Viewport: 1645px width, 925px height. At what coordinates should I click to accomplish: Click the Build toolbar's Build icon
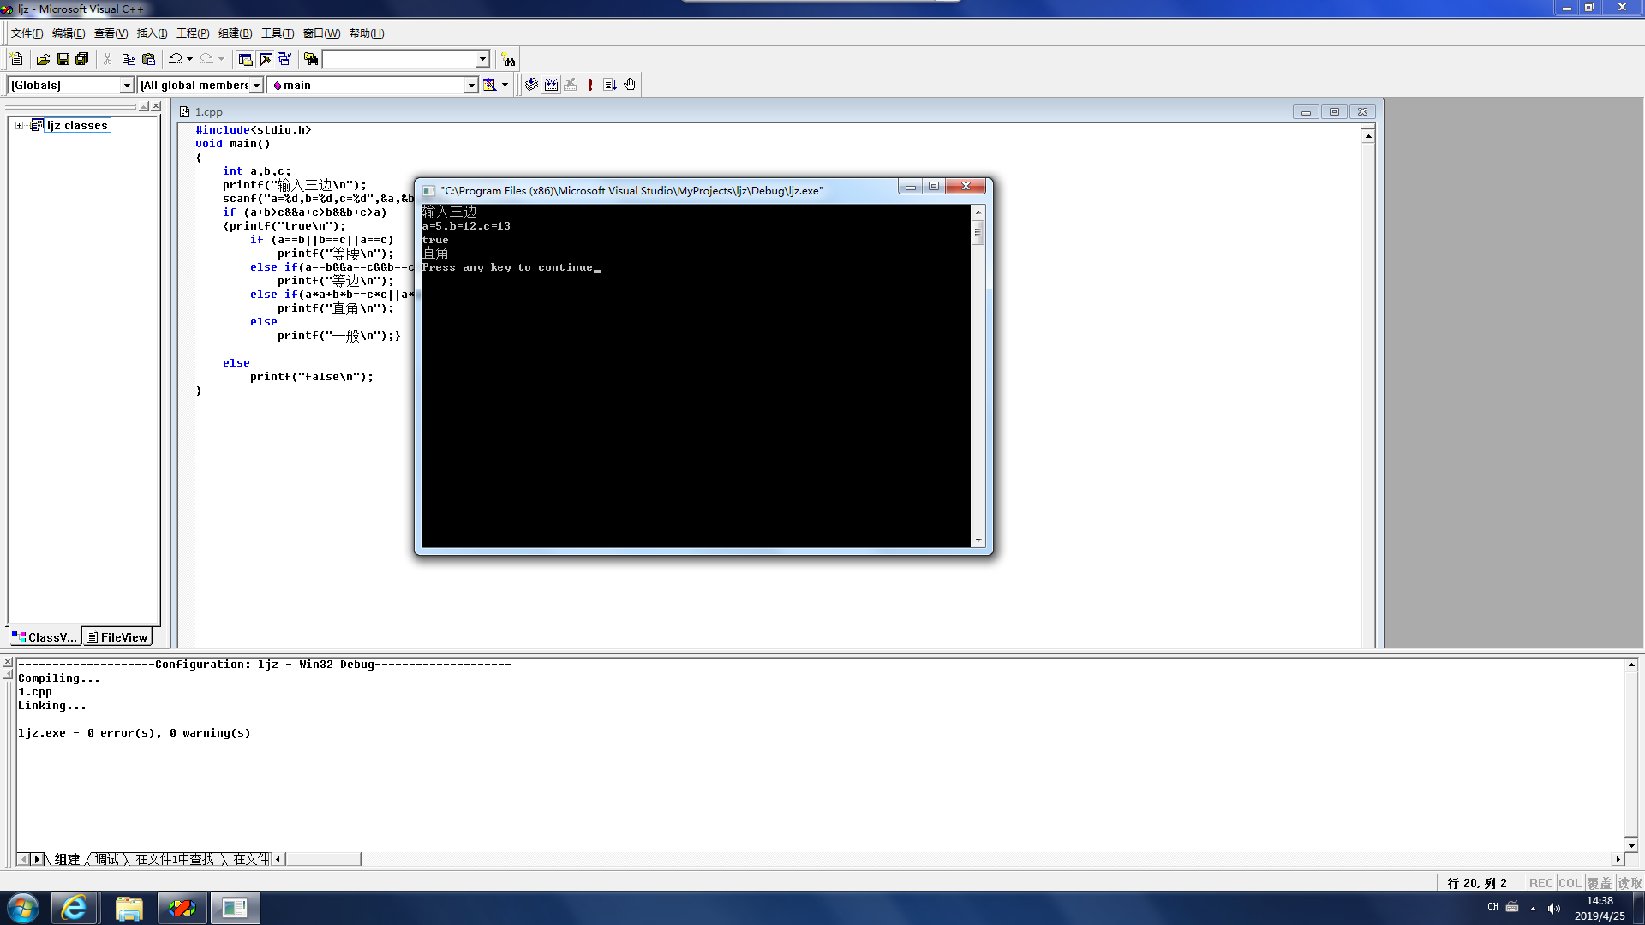[551, 85]
